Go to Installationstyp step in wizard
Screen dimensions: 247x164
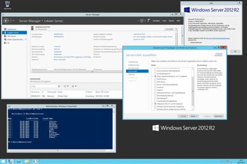pyautogui.click(x=133, y=65)
